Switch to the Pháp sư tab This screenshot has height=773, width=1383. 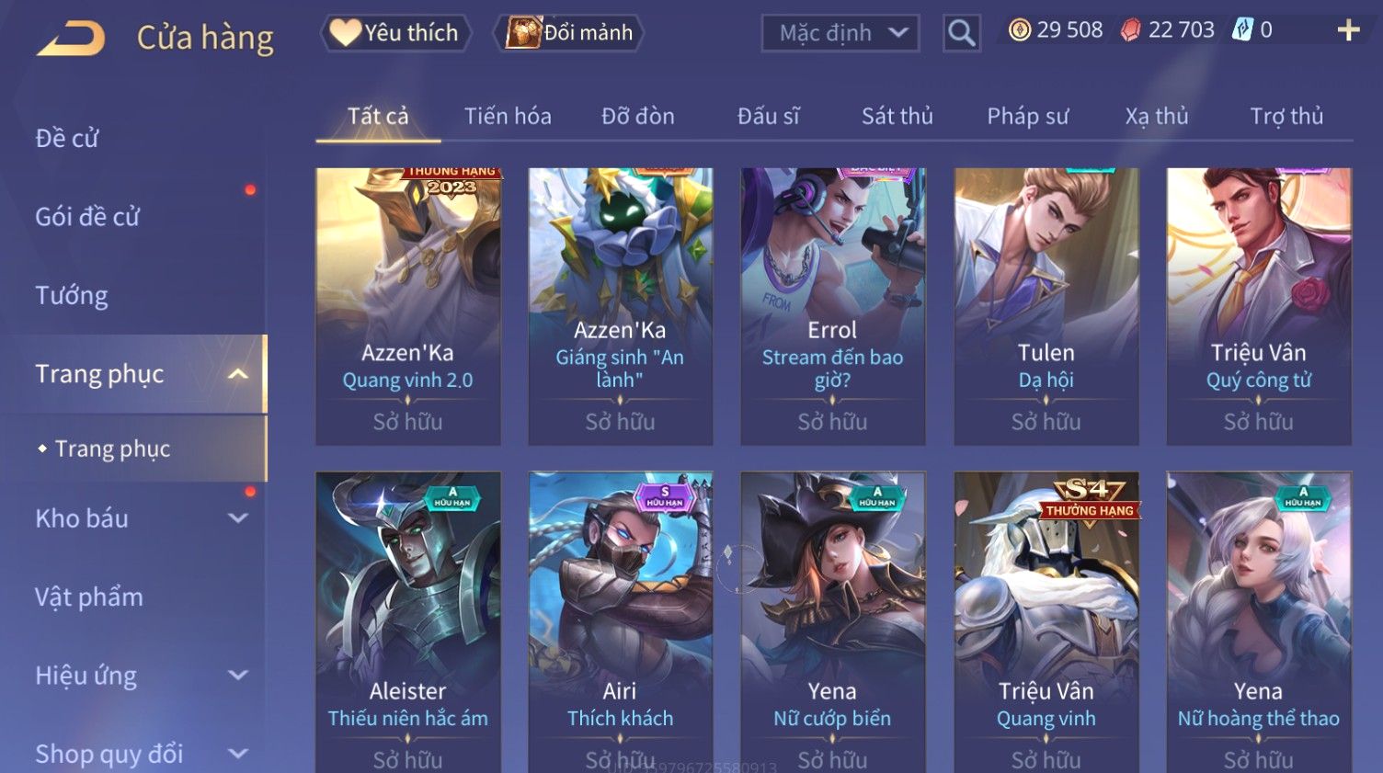(x=1027, y=117)
